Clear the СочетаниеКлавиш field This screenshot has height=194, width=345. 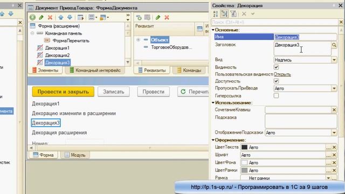click(334, 110)
